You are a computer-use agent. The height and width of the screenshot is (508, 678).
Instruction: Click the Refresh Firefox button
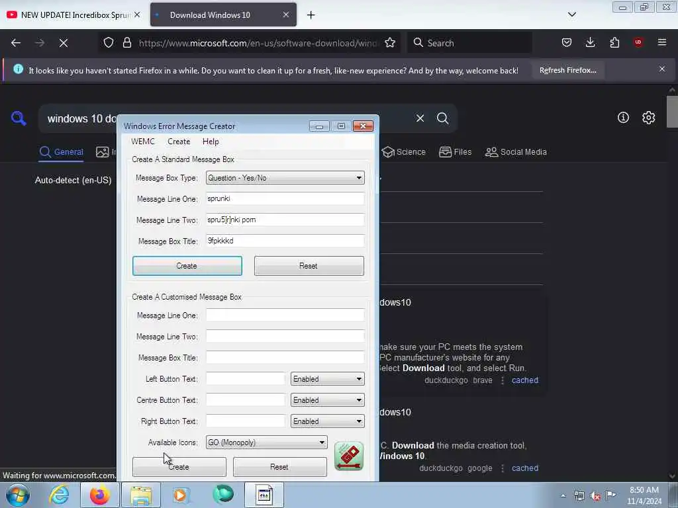[567, 70]
